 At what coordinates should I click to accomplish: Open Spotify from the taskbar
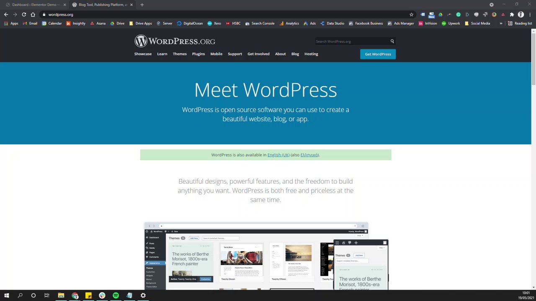(116, 296)
